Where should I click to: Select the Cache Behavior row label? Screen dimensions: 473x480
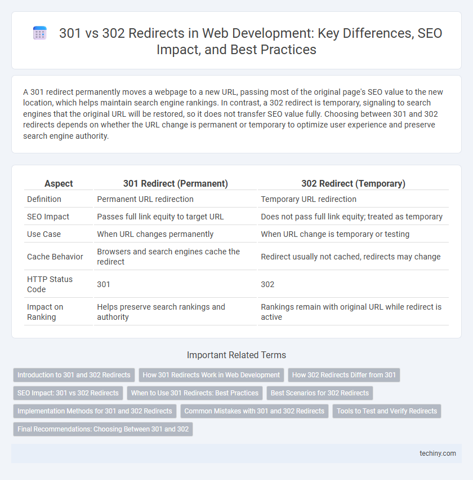[x=55, y=257]
